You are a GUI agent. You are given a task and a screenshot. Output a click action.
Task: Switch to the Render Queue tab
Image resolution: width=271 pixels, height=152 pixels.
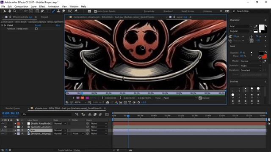[x=13, y=108]
